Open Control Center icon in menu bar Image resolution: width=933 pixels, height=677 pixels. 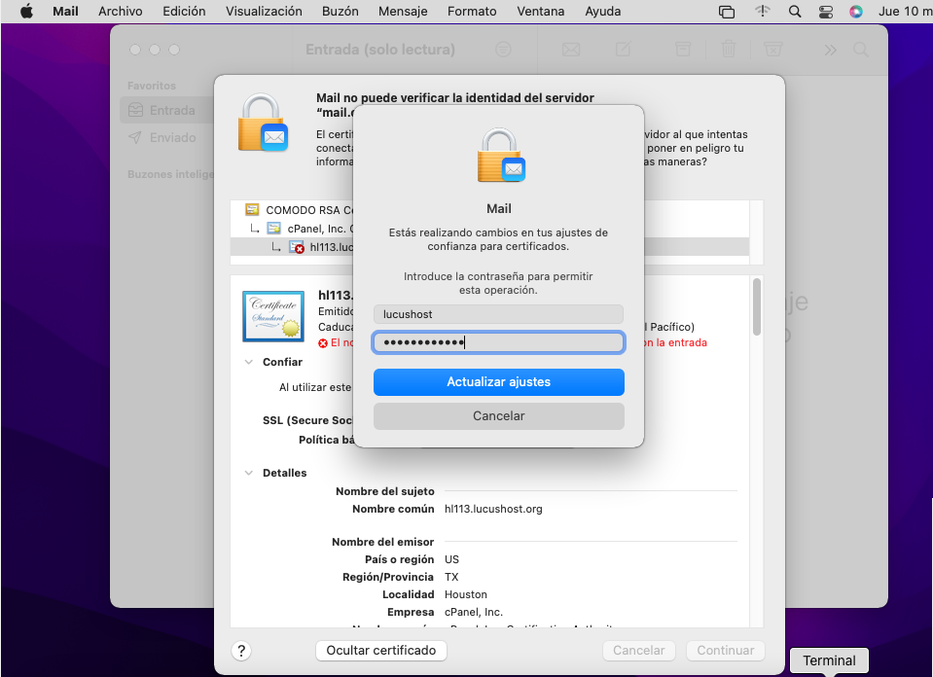825,12
